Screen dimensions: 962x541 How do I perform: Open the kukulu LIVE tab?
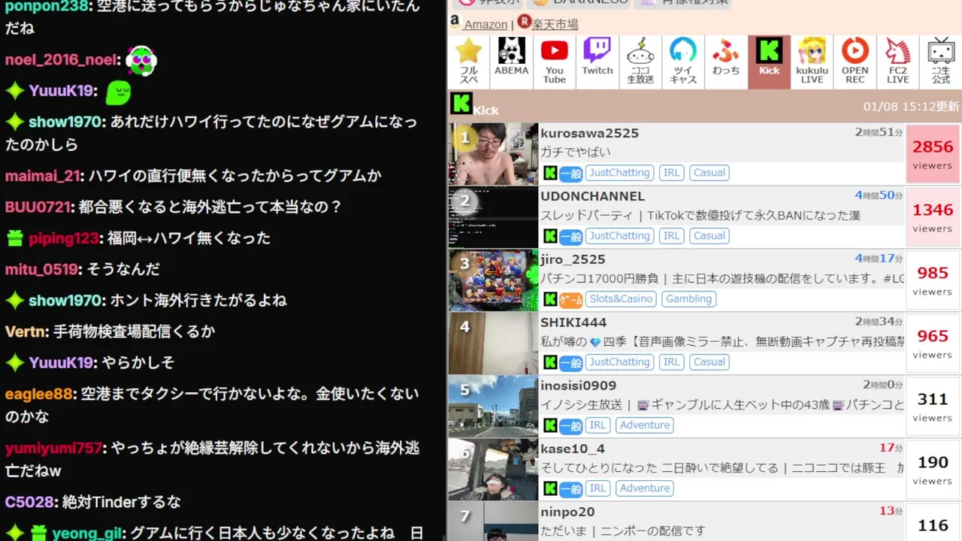(812, 62)
